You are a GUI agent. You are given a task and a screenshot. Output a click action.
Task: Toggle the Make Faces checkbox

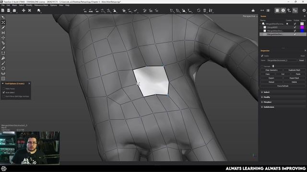pos(4,89)
